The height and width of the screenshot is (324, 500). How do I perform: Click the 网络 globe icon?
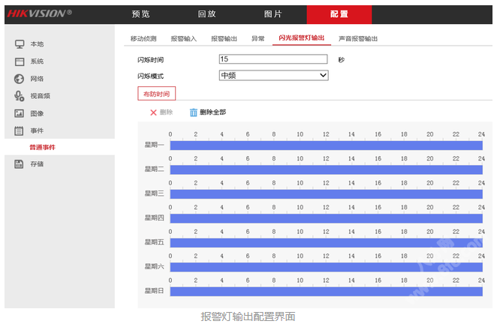[x=20, y=79]
